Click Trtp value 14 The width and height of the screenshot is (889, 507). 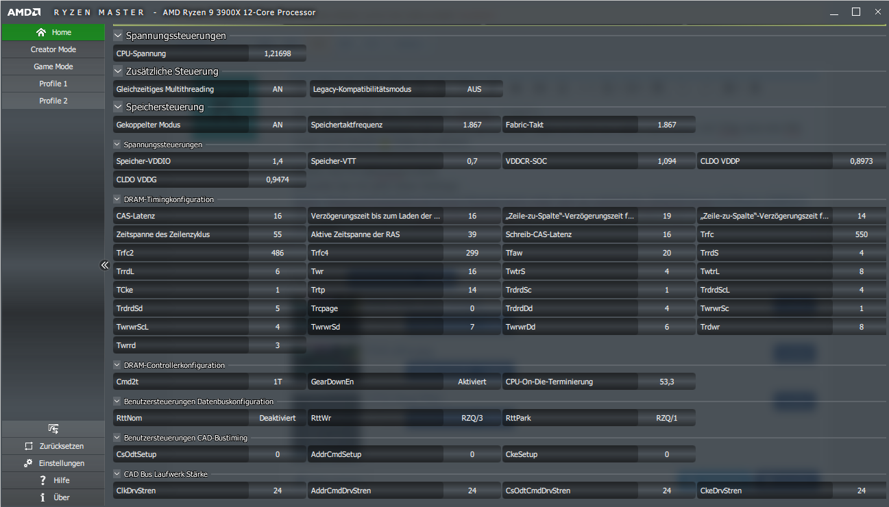tap(472, 290)
